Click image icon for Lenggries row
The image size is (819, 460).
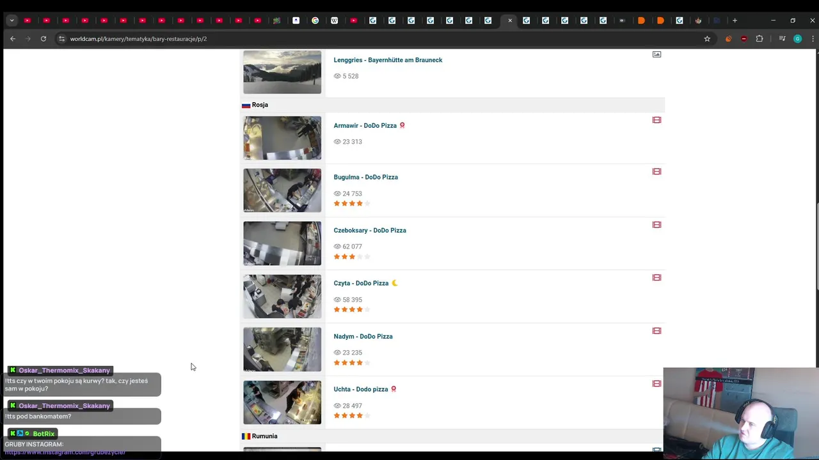[656, 54]
